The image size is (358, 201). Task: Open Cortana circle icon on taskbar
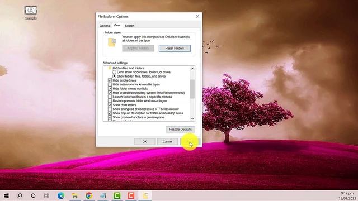click(x=33, y=195)
